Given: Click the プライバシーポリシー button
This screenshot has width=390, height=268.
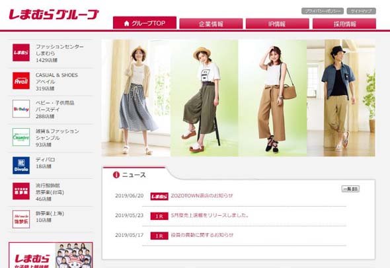Looking at the screenshot, I should pos(323,11).
